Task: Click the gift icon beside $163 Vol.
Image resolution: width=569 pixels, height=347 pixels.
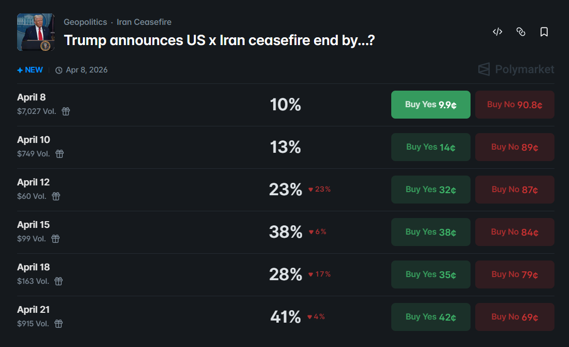Action: pyautogui.click(x=59, y=281)
